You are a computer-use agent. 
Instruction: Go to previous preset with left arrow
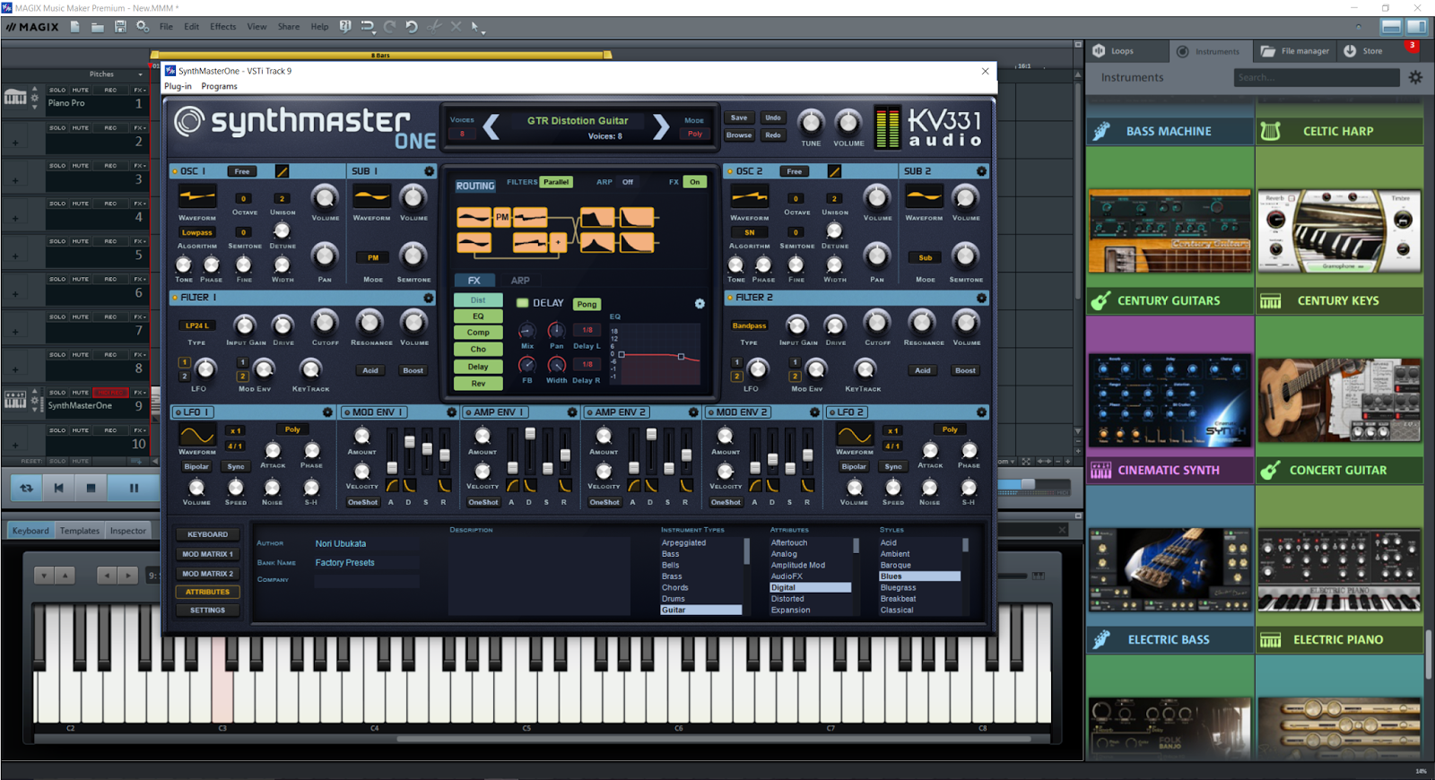(491, 126)
